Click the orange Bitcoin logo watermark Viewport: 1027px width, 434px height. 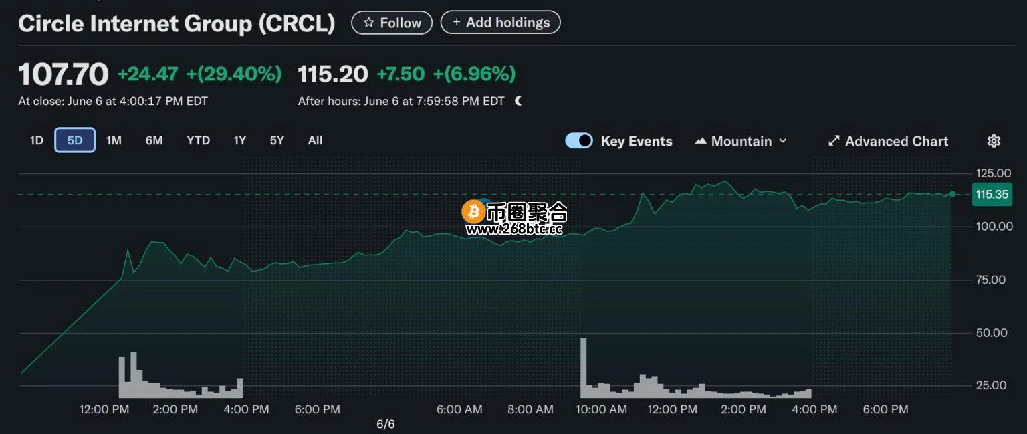click(473, 212)
